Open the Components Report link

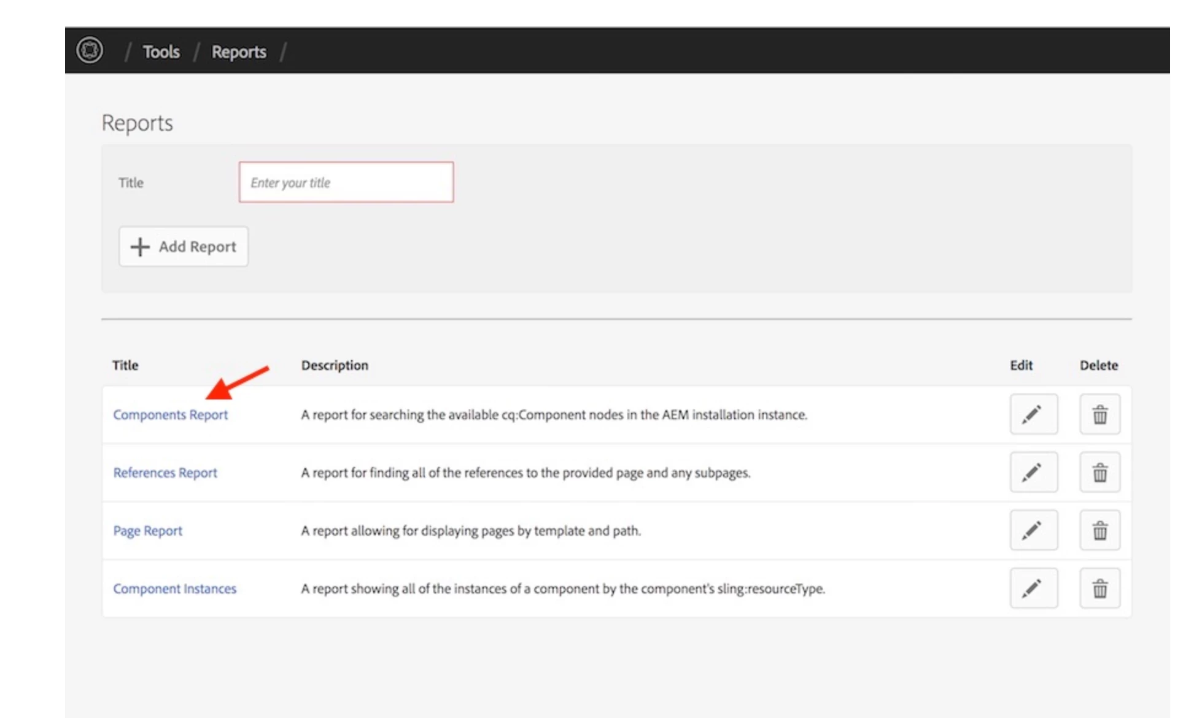(x=170, y=415)
